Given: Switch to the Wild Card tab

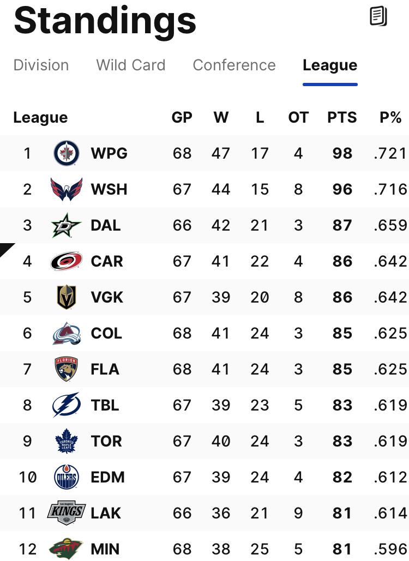Looking at the screenshot, I should click(x=131, y=65).
